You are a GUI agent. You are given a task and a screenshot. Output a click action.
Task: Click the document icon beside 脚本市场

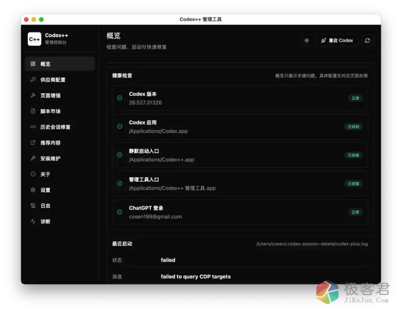tap(33, 111)
